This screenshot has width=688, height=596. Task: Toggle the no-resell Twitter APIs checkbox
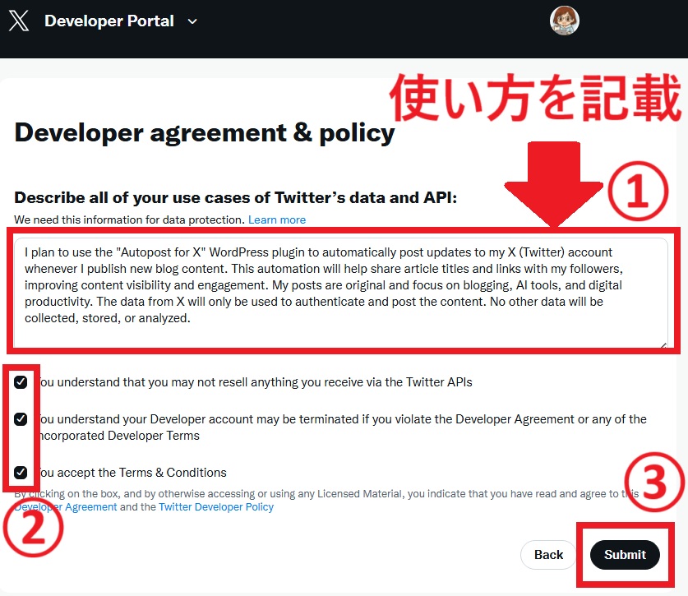[21, 382]
